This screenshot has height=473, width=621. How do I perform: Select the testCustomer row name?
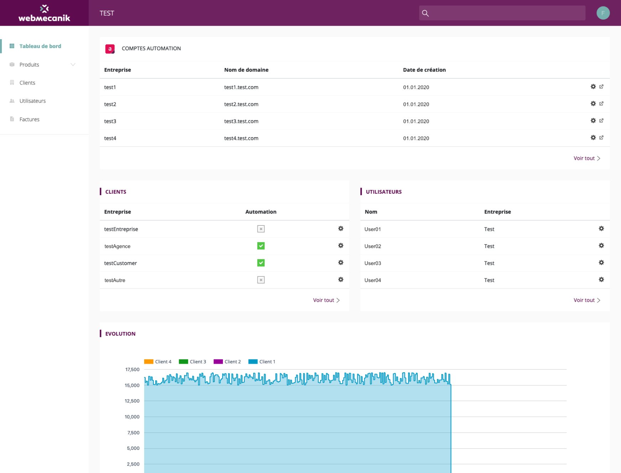(120, 263)
